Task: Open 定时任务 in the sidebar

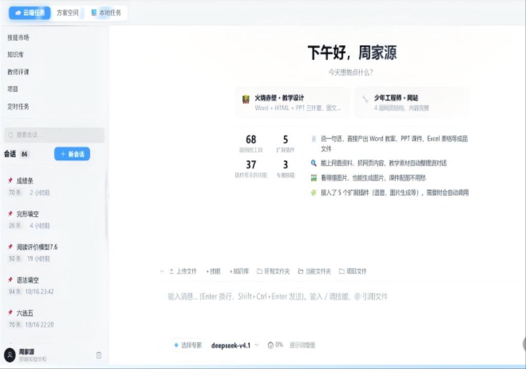Action: (18, 106)
